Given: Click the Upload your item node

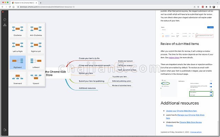Looking at the screenshot, I should tap(86, 73).
